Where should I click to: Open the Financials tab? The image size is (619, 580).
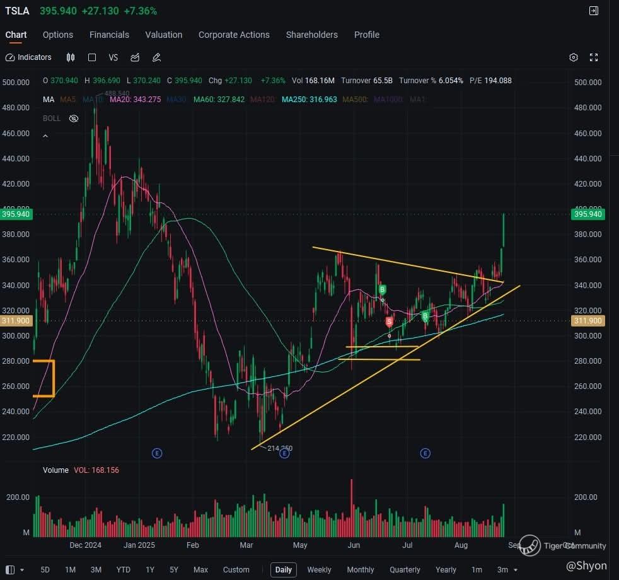pos(109,35)
